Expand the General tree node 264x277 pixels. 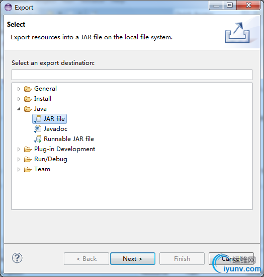coord(19,89)
